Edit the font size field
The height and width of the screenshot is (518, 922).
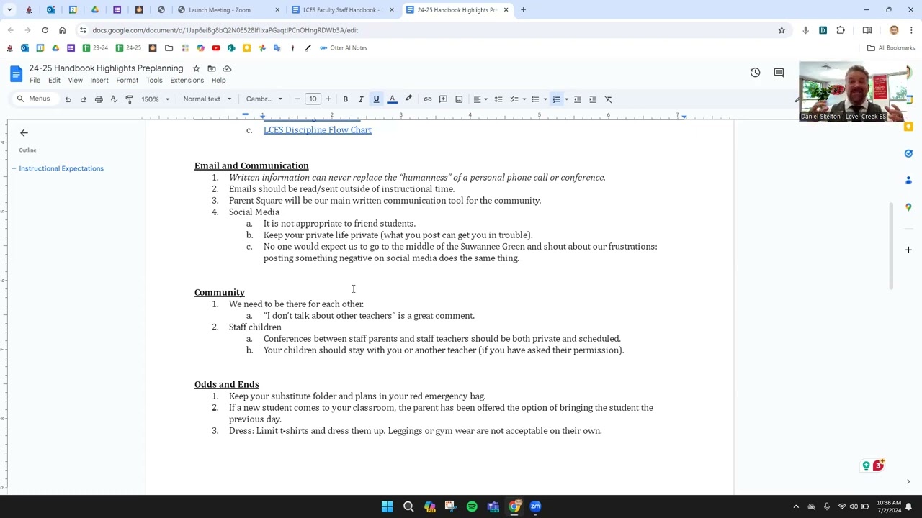pos(313,99)
